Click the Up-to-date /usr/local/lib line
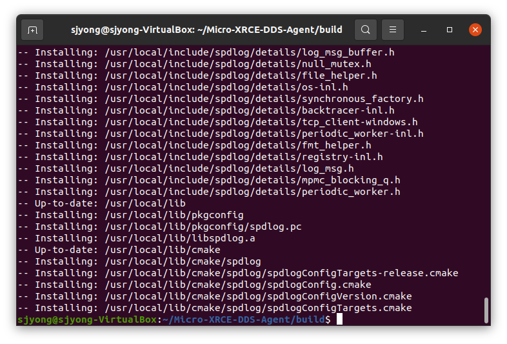Viewport: 507px width, 344px height. coord(102,204)
